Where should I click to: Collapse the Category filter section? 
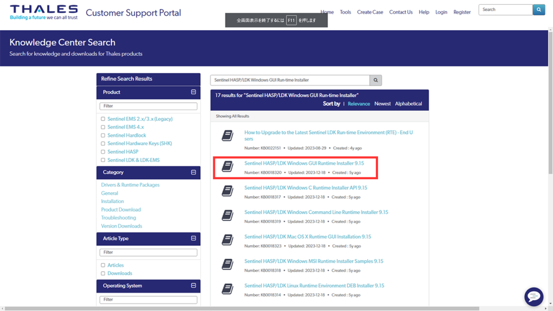click(193, 172)
